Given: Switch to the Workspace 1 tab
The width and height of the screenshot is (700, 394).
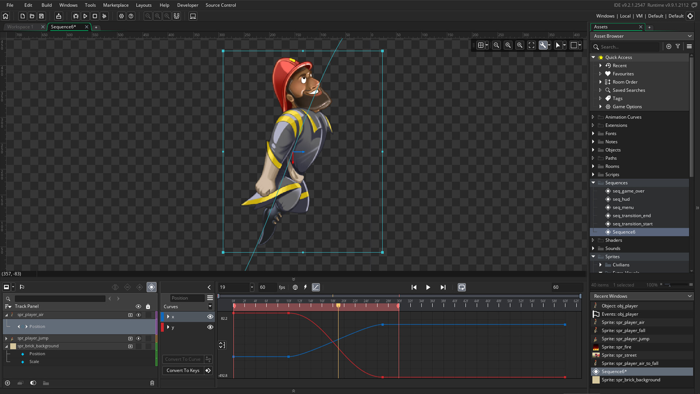Looking at the screenshot, I should click(x=20, y=27).
